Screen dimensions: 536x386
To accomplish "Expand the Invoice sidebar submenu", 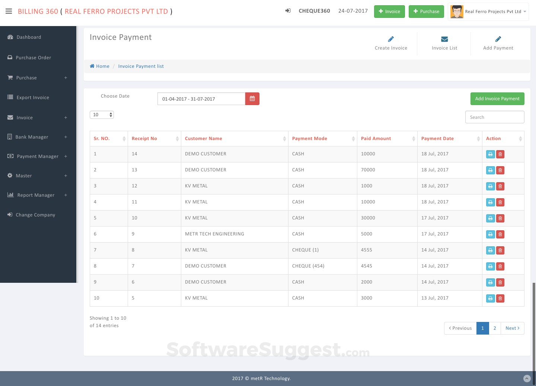I will [66, 117].
